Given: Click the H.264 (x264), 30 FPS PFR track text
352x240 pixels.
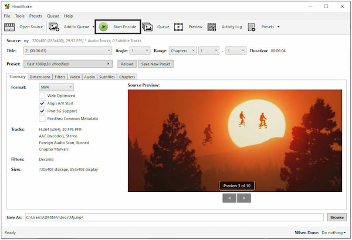Looking at the screenshot, I should (60, 129).
